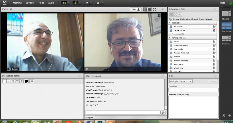The height and width of the screenshot is (123, 233).
Task: Open the Chat pod options menu
Action: click(x=163, y=76)
